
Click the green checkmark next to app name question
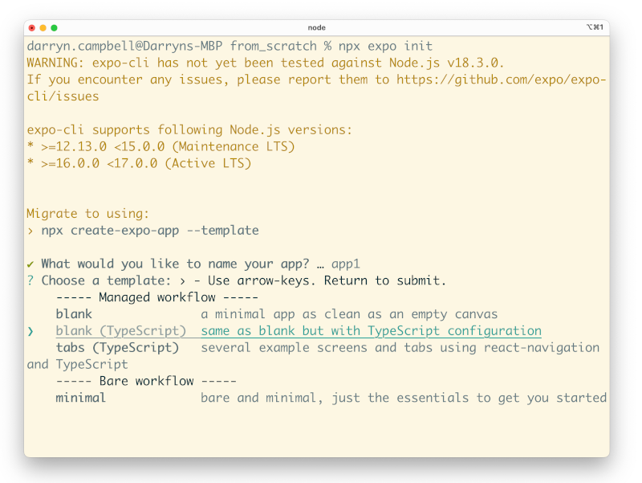point(30,264)
